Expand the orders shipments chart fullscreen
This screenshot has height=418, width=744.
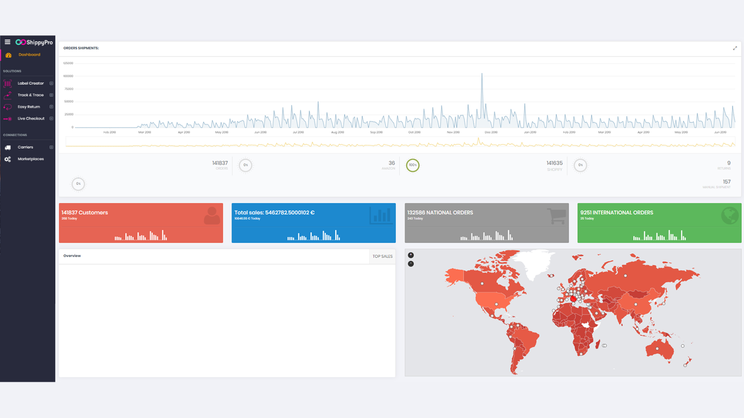[735, 48]
